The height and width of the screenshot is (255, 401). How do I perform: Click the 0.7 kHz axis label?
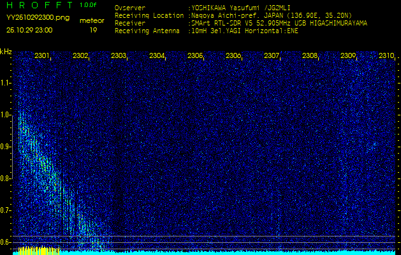pos(5,210)
